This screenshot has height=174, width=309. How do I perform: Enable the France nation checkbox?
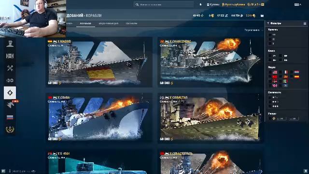281,72
